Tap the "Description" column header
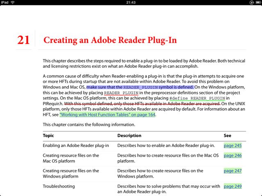This screenshot has height=196, width=262. (129, 136)
